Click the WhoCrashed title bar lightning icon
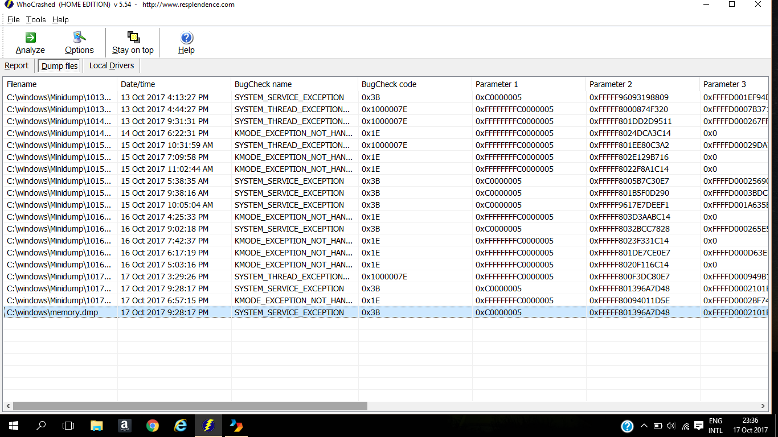778x437 pixels. [x=9, y=5]
